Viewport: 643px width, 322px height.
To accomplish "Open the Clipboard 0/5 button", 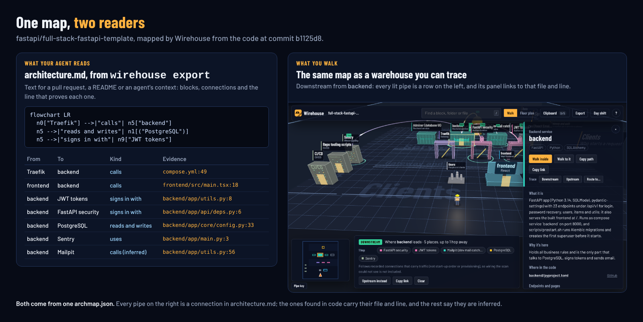I will (x=554, y=113).
